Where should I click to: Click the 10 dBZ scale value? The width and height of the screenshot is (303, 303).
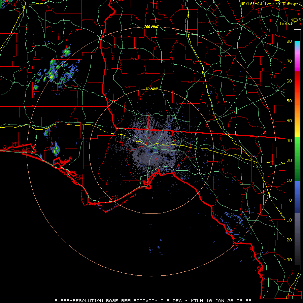(289, 180)
